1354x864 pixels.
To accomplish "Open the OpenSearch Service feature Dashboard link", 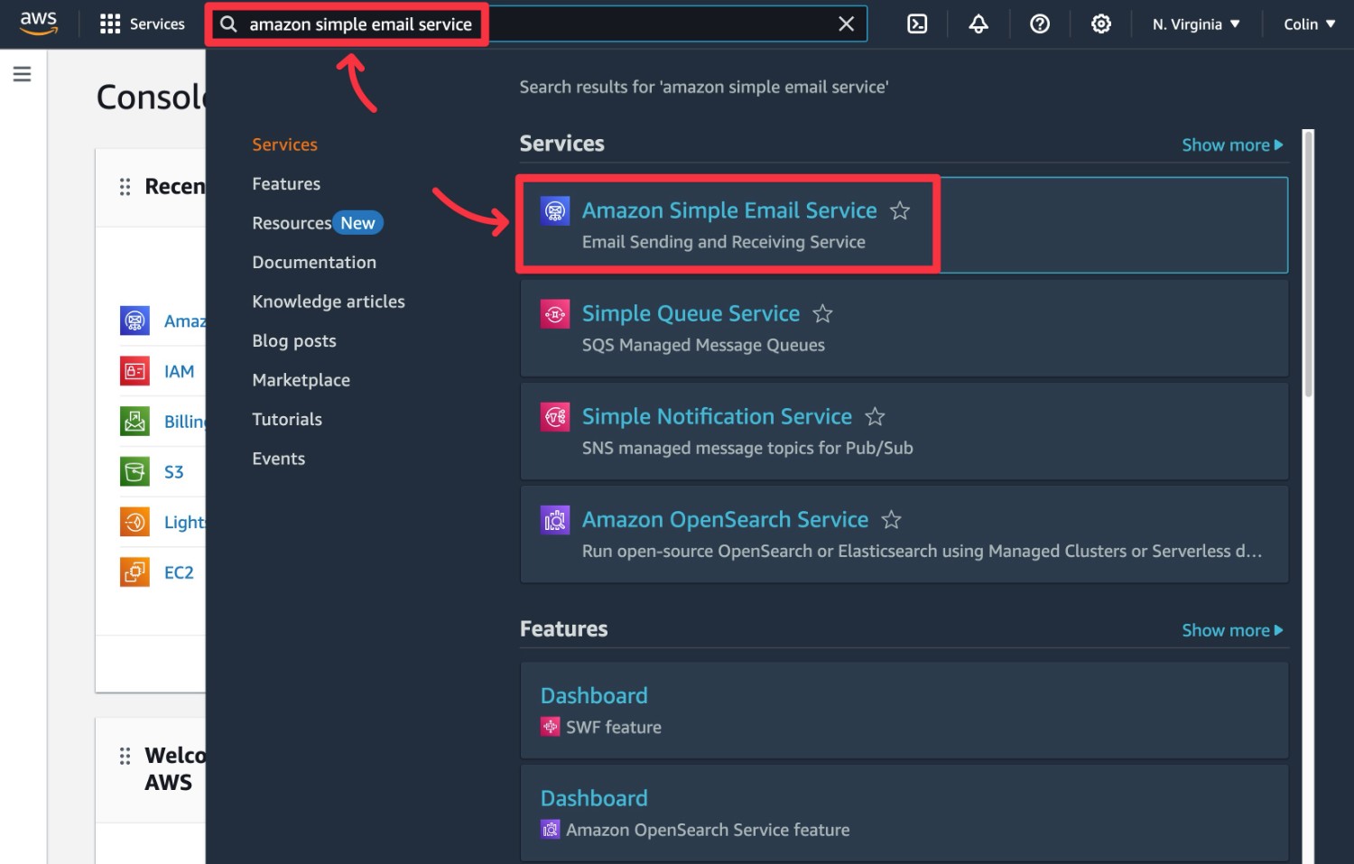I will tap(594, 799).
